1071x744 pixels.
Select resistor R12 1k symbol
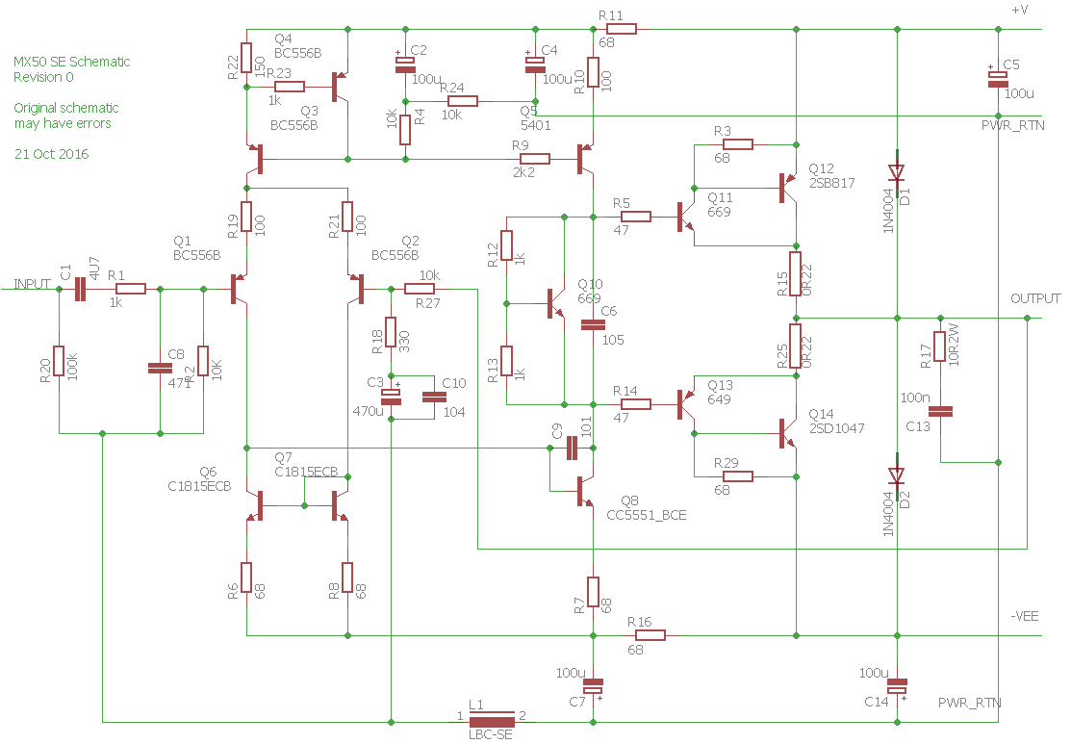506,245
